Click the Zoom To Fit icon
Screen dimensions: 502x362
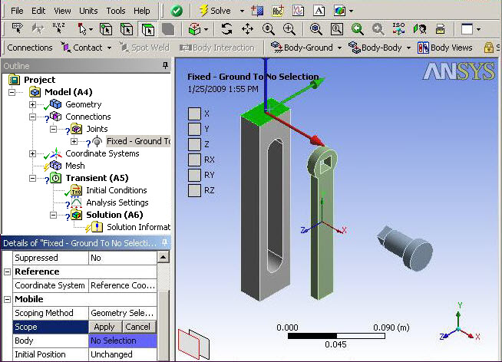[x=316, y=29]
